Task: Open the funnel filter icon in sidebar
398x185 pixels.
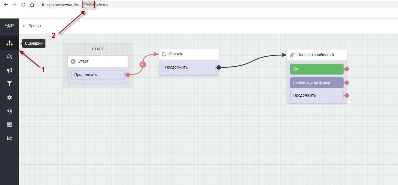Action: click(x=9, y=84)
